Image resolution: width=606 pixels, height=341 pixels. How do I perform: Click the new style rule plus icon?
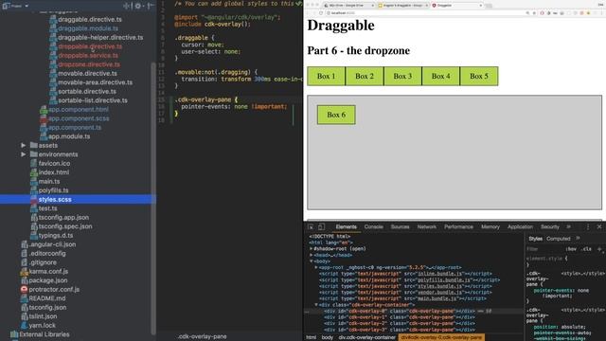click(599, 249)
